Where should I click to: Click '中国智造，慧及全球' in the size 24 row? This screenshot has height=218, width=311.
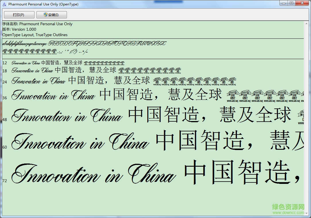tap(109, 80)
